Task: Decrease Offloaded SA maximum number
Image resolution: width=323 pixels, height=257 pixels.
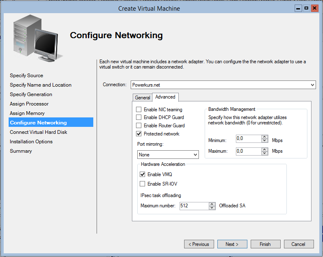Action: tap(212, 208)
